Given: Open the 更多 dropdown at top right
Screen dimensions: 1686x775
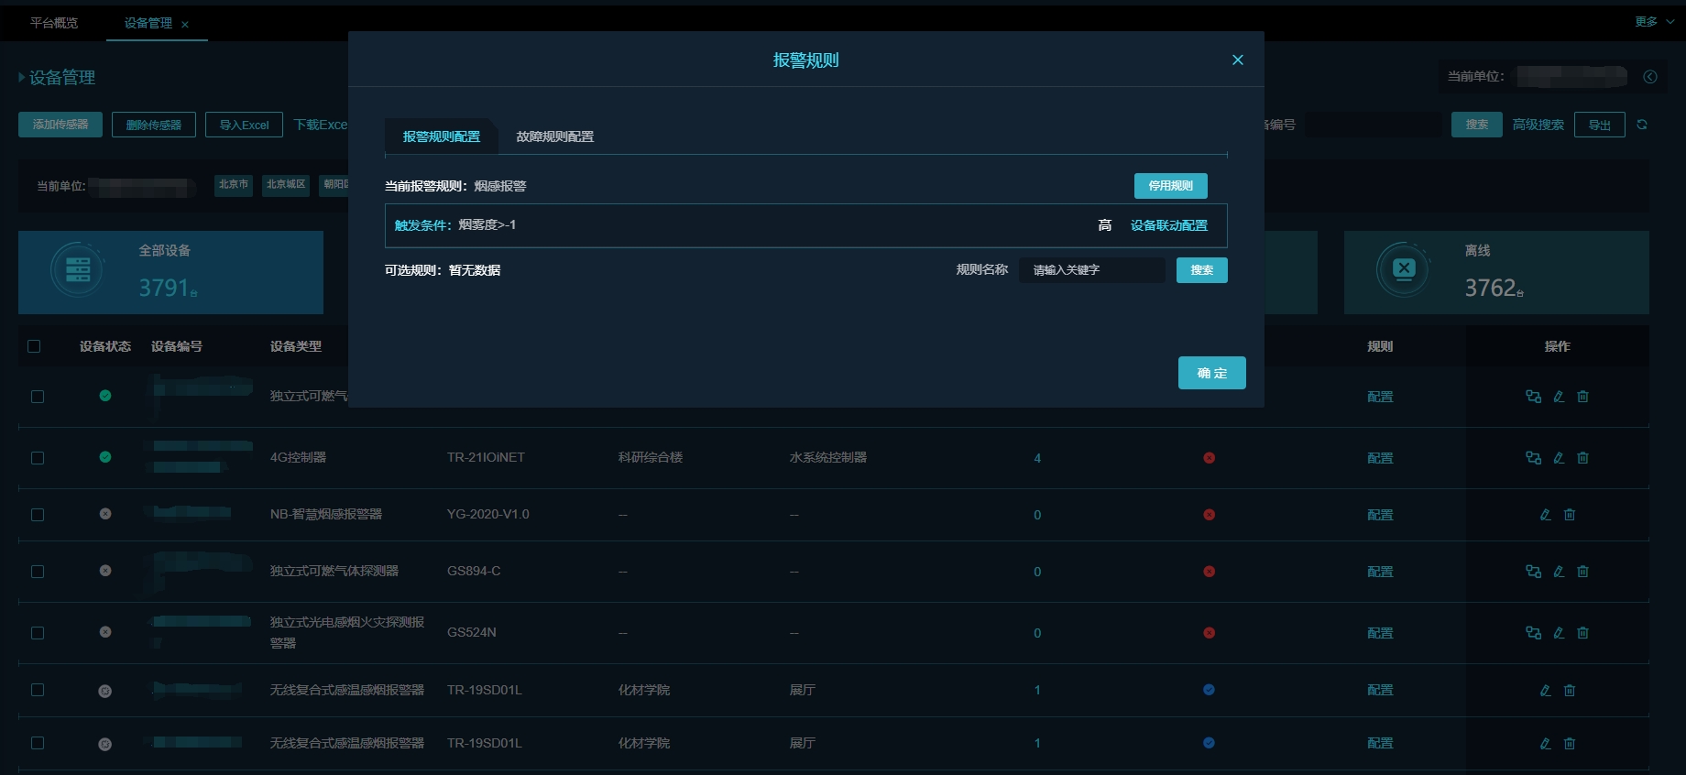Looking at the screenshot, I should (1654, 22).
